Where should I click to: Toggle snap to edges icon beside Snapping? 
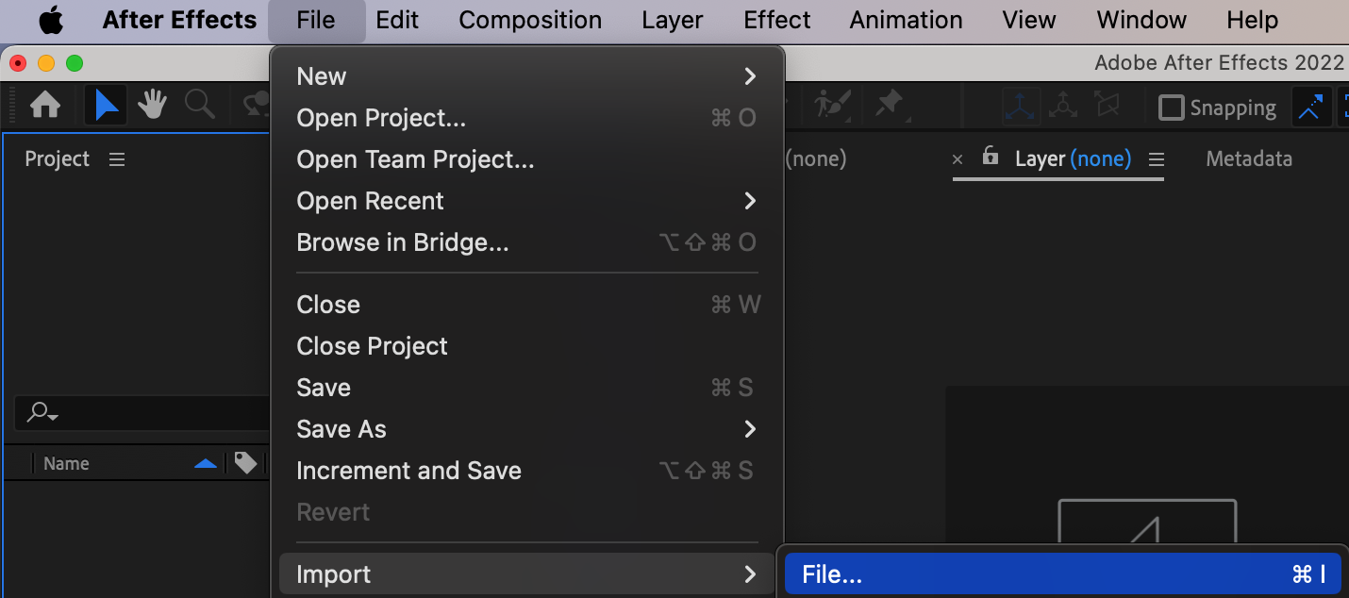(1309, 107)
